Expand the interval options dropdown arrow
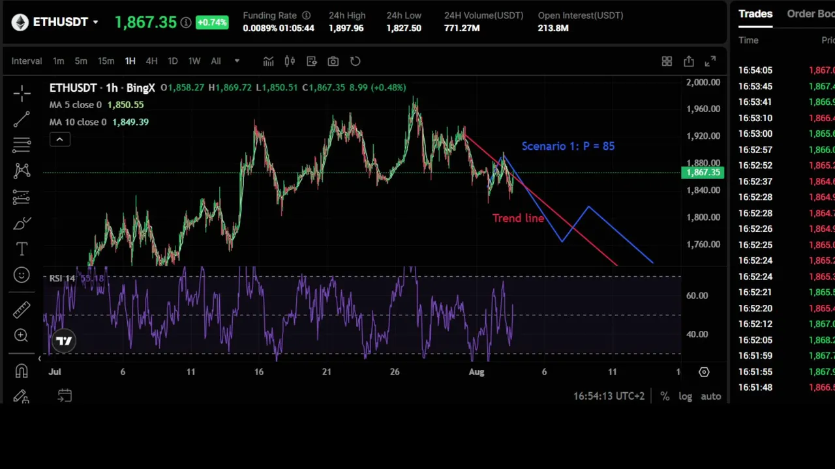Screen dimensions: 835x469 pos(237,61)
